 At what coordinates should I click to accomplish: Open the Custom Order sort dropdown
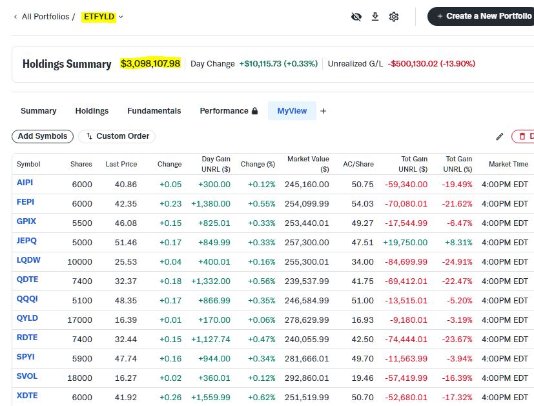(117, 136)
